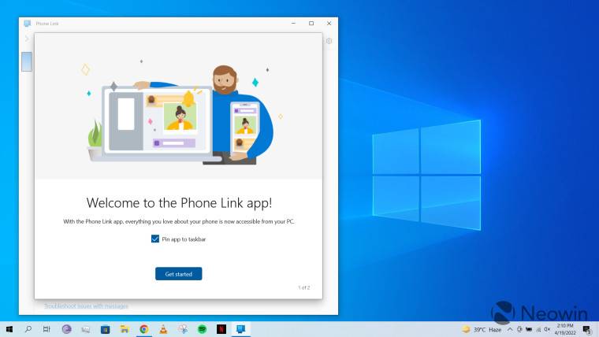
Task: Launch Spotify from taskbar
Action: click(202, 329)
